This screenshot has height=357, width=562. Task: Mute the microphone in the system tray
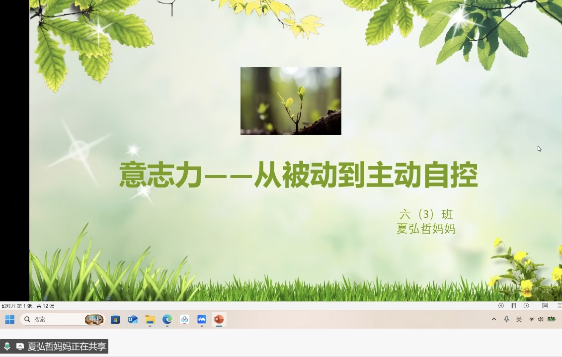coord(506,319)
